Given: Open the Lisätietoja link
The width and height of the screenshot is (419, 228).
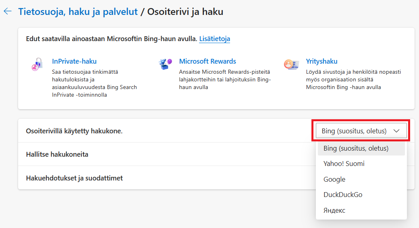Looking at the screenshot, I should [x=215, y=39].
